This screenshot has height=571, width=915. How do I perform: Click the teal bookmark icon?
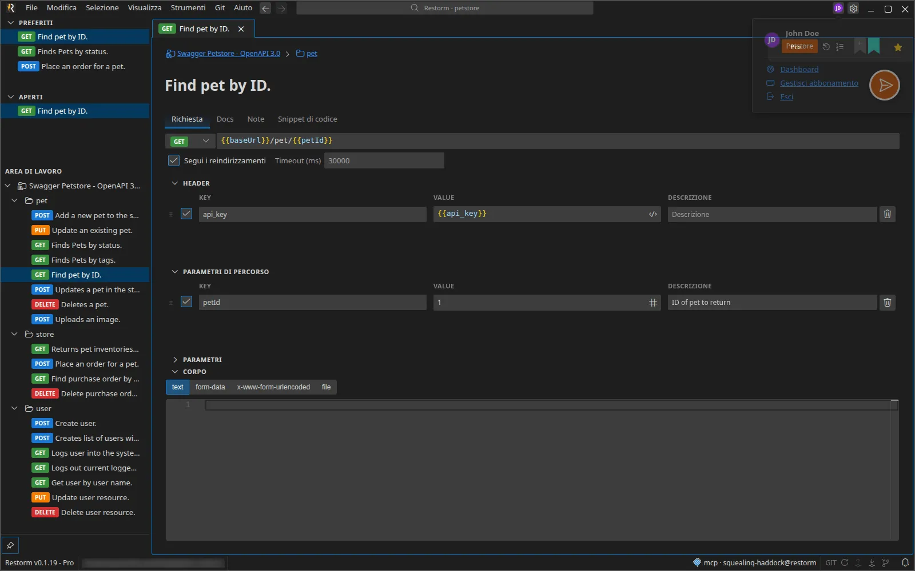873,46
